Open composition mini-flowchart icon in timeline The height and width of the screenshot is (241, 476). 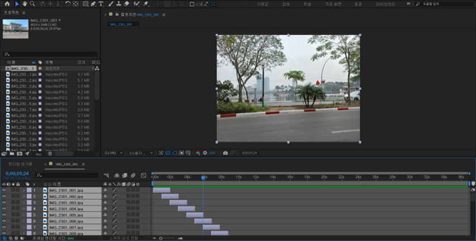(x=107, y=176)
